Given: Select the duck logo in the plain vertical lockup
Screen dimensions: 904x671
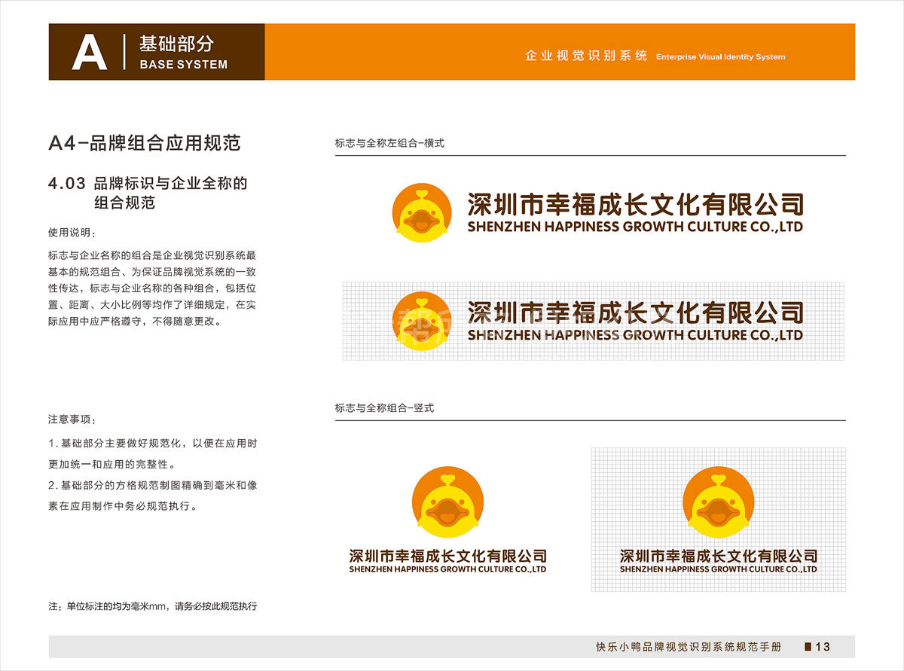Looking at the screenshot, I should click(x=447, y=502).
